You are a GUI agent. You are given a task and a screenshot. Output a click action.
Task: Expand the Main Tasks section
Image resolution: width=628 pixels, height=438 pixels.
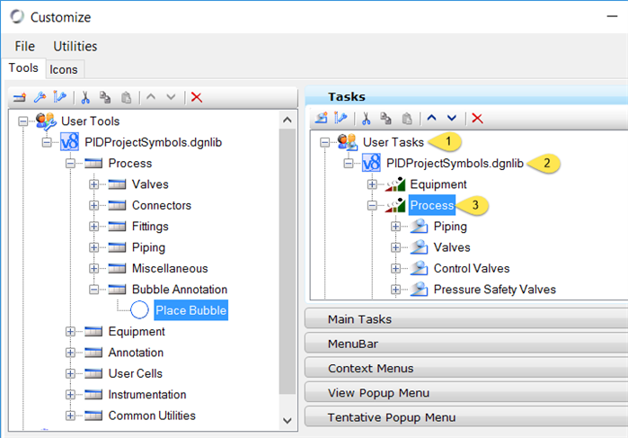465,319
